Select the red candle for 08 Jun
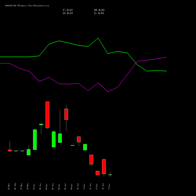The height and width of the screenshot is (196, 196). click(x=66, y=114)
